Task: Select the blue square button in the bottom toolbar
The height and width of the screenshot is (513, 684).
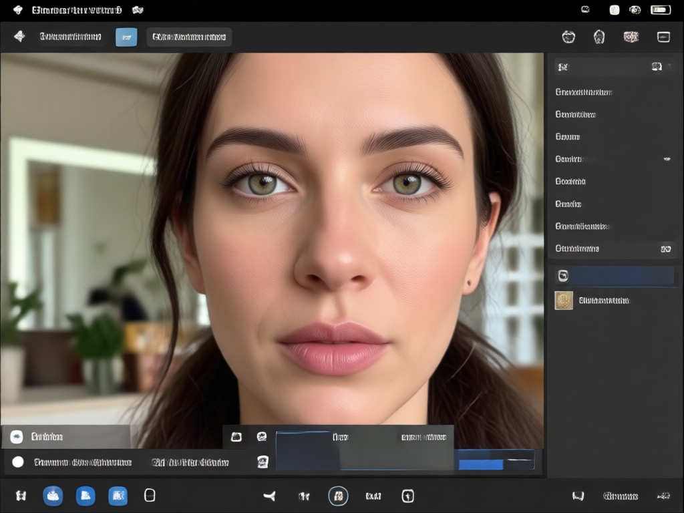Action: pos(118,496)
